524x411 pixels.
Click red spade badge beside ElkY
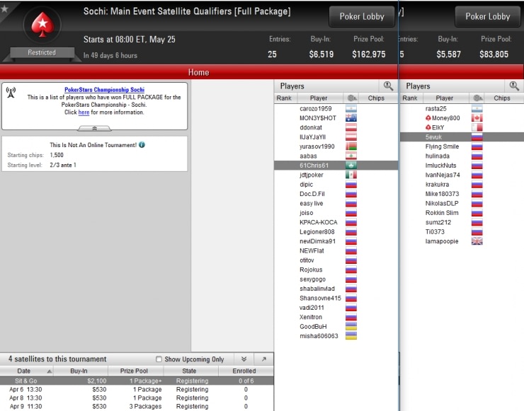428,127
